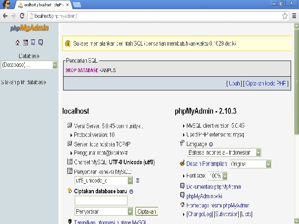
Task: Bookmark the page with the star icon
Action: [x=285, y=16]
